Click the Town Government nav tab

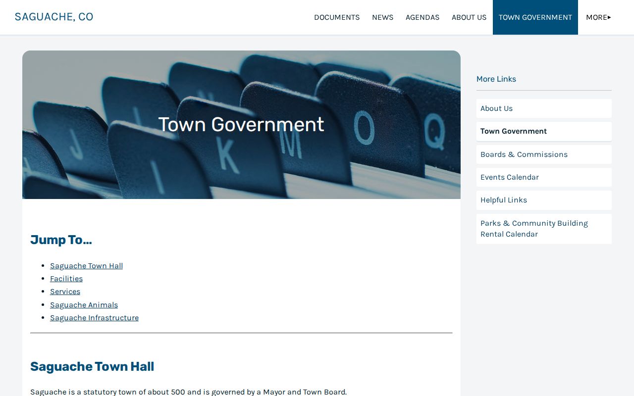pyautogui.click(x=535, y=17)
